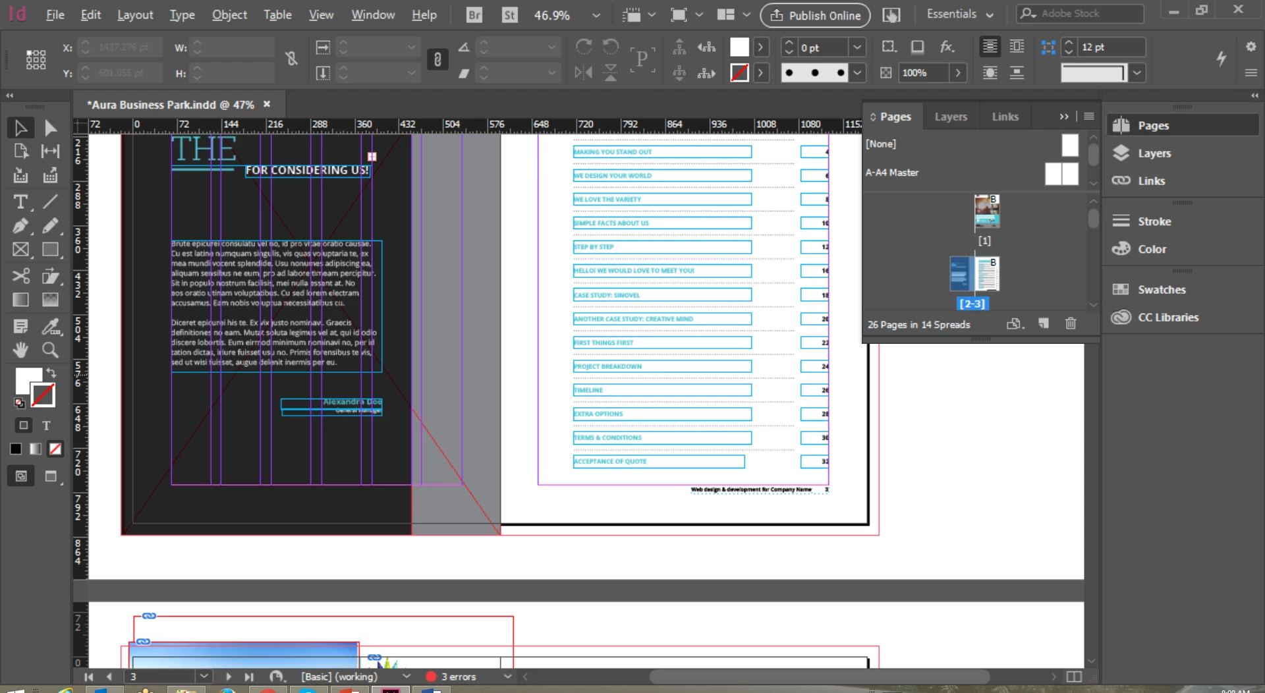Switch to the Layers tab
Viewport: 1265px width, 693px height.
[951, 117]
